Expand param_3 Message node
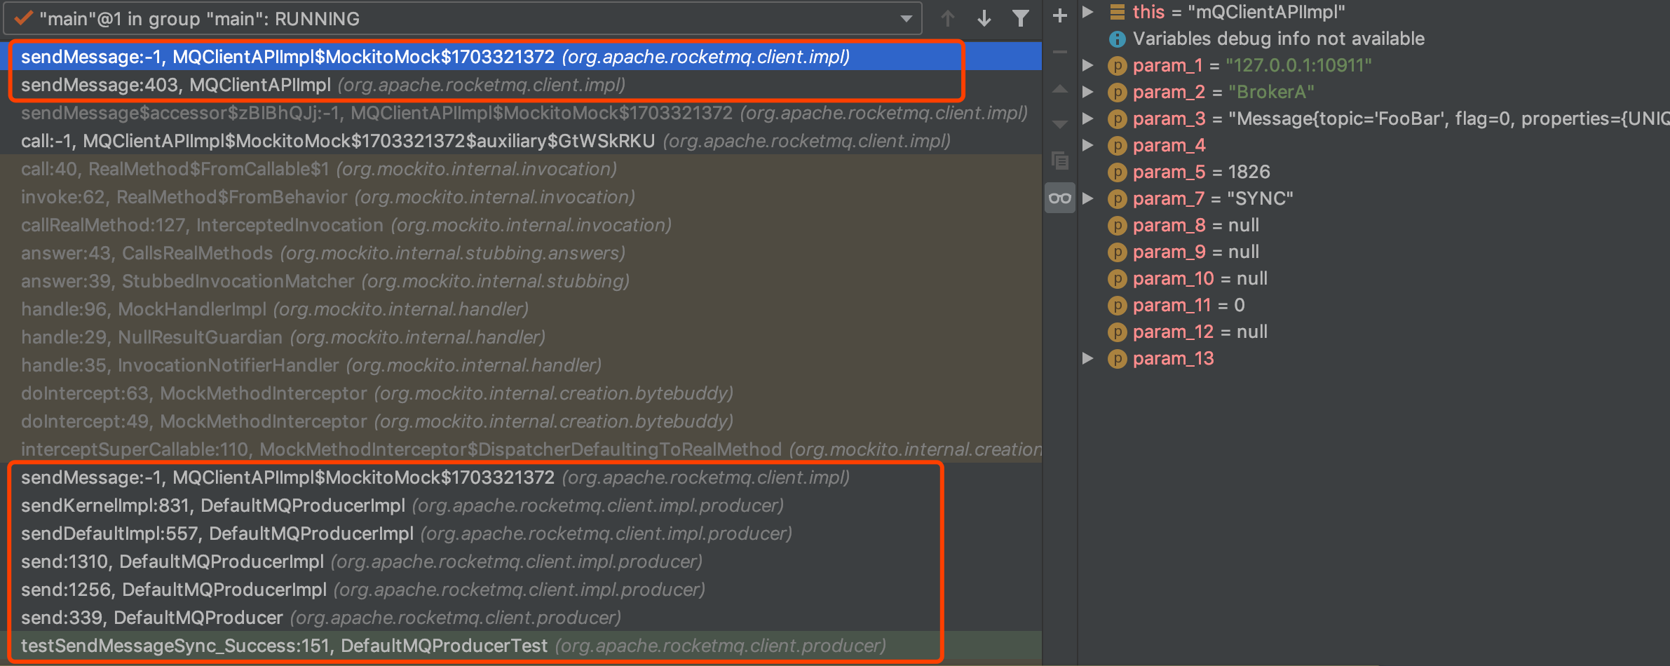 coord(1088,118)
